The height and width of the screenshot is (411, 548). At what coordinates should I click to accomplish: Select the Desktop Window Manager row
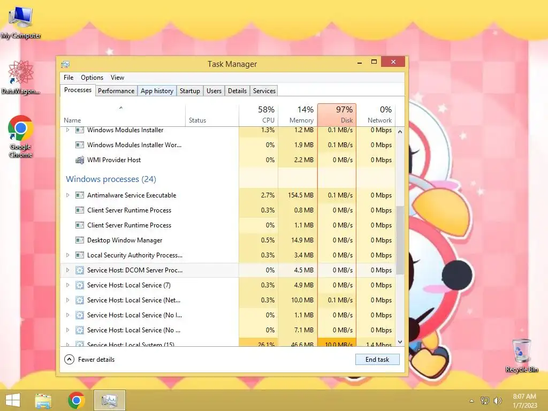point(228,240)
